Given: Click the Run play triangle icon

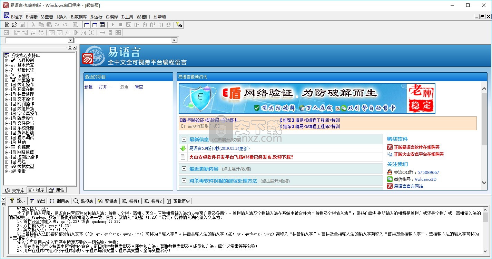Looking at the screenshot, I should pos(112,24).
